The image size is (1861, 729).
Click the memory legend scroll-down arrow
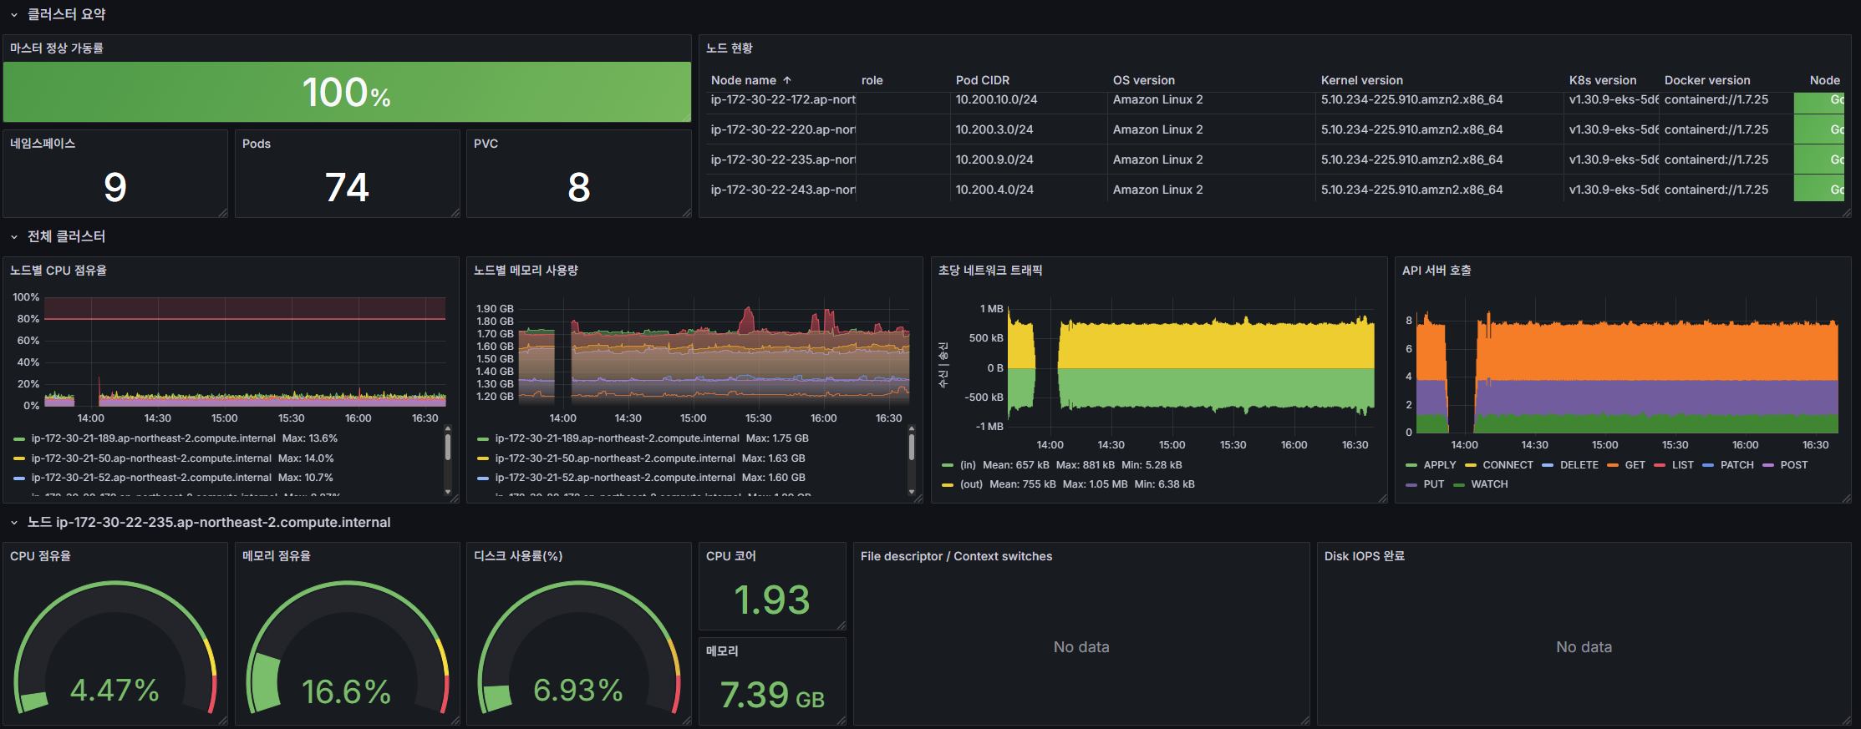coord(912,492)
